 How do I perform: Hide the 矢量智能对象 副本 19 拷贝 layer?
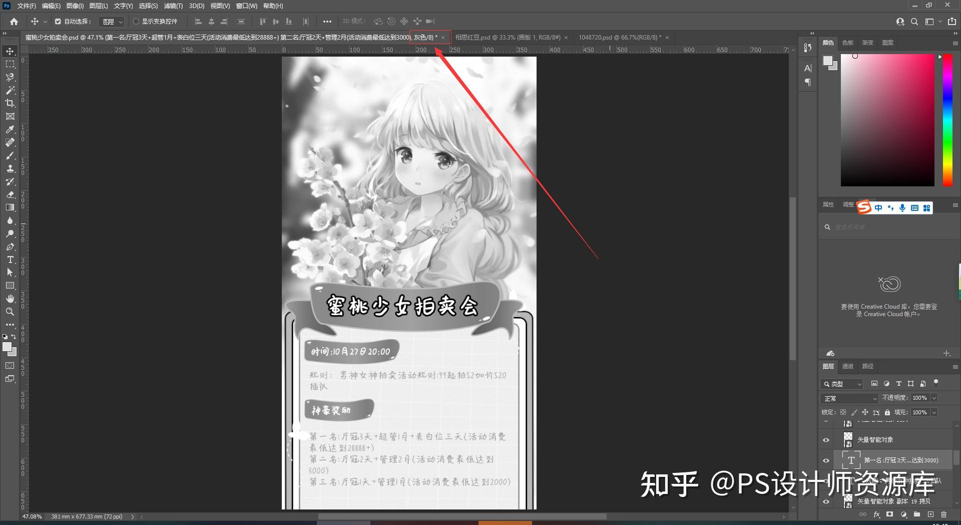click(x=826, y=501)
